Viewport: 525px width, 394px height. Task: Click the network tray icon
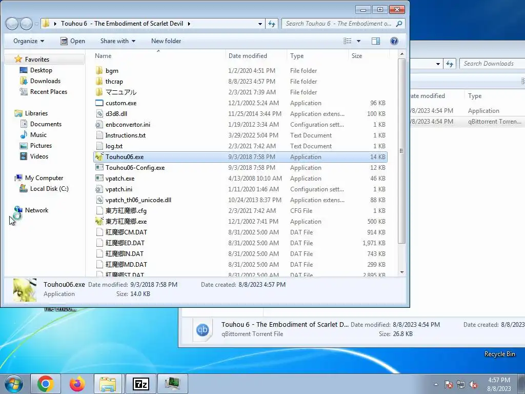point(461,385)
